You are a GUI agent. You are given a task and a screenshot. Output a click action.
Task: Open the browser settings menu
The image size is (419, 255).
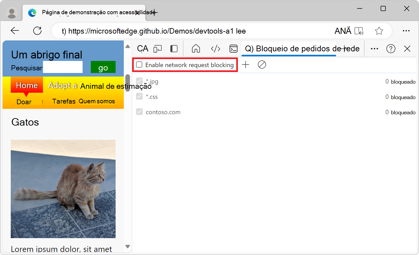pos(406,31)
